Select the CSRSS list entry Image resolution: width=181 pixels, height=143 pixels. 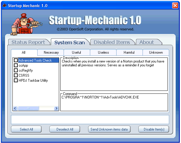[24, 75]
